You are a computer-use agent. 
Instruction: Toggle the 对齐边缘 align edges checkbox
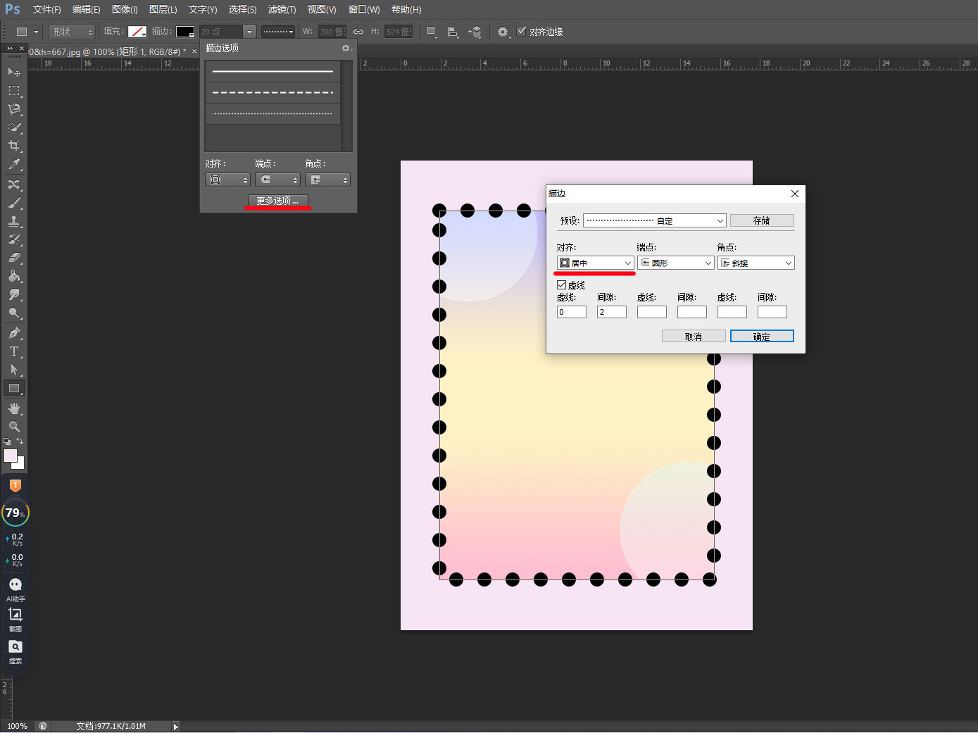coord(522,32)
